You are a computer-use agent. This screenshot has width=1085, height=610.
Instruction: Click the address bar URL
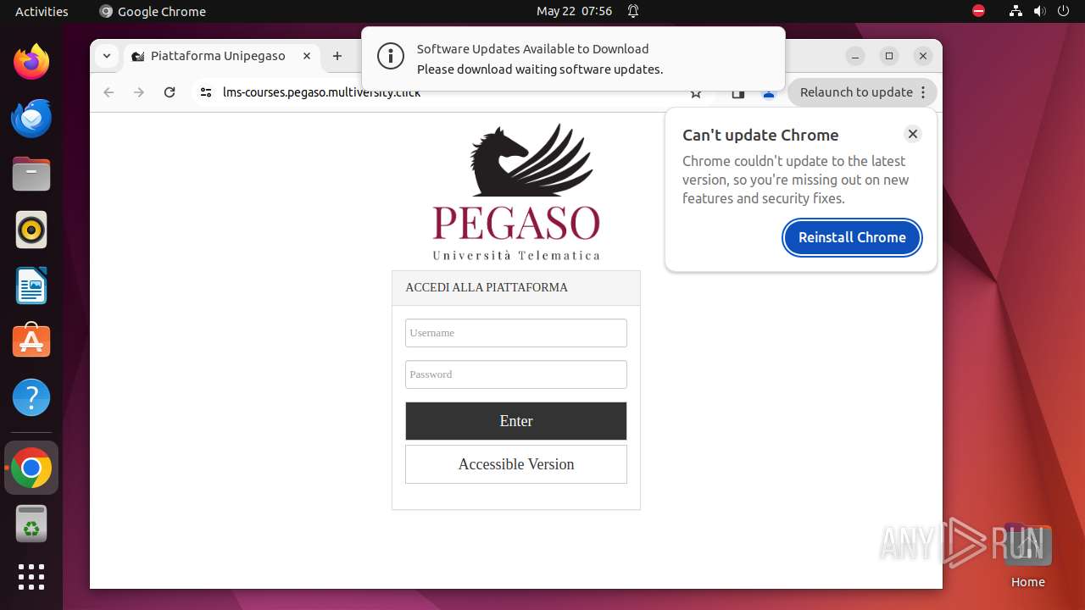322,93
